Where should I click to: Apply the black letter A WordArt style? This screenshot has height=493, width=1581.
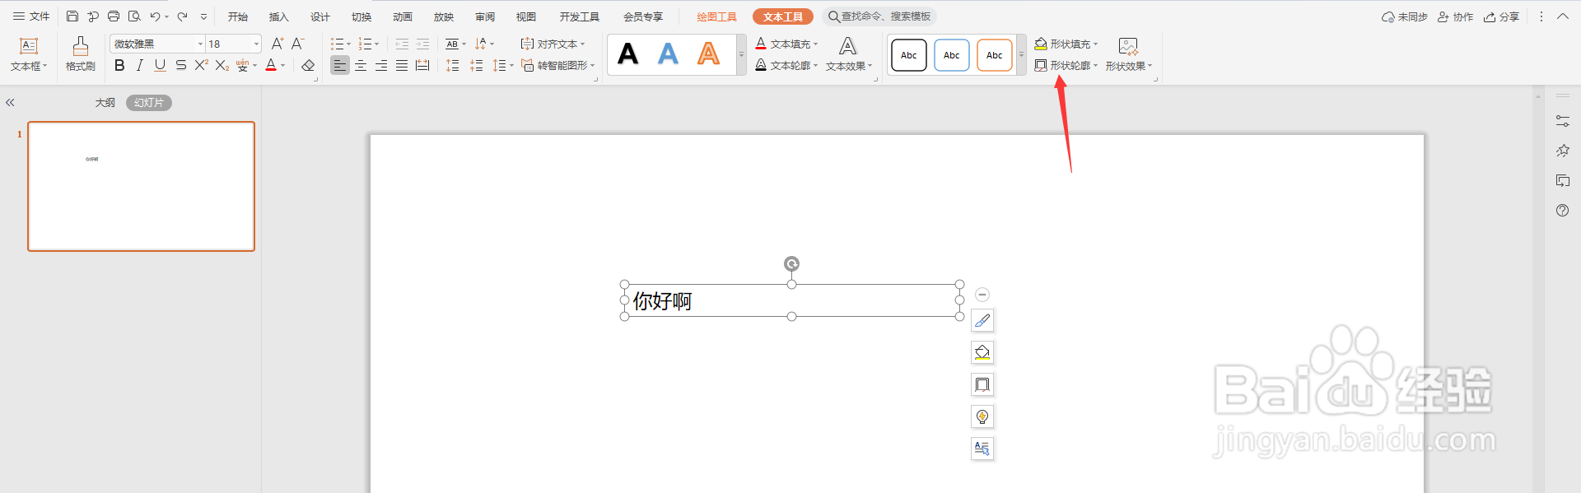pyautogui.click(x=628, y=54)
